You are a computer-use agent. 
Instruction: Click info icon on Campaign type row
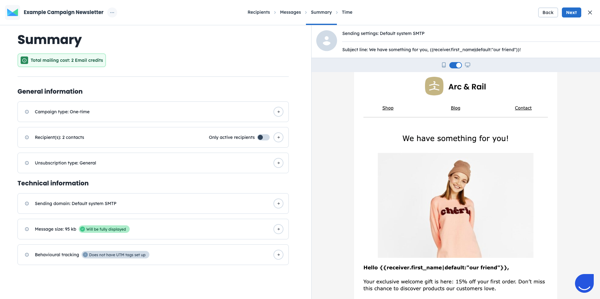[27, 112]
